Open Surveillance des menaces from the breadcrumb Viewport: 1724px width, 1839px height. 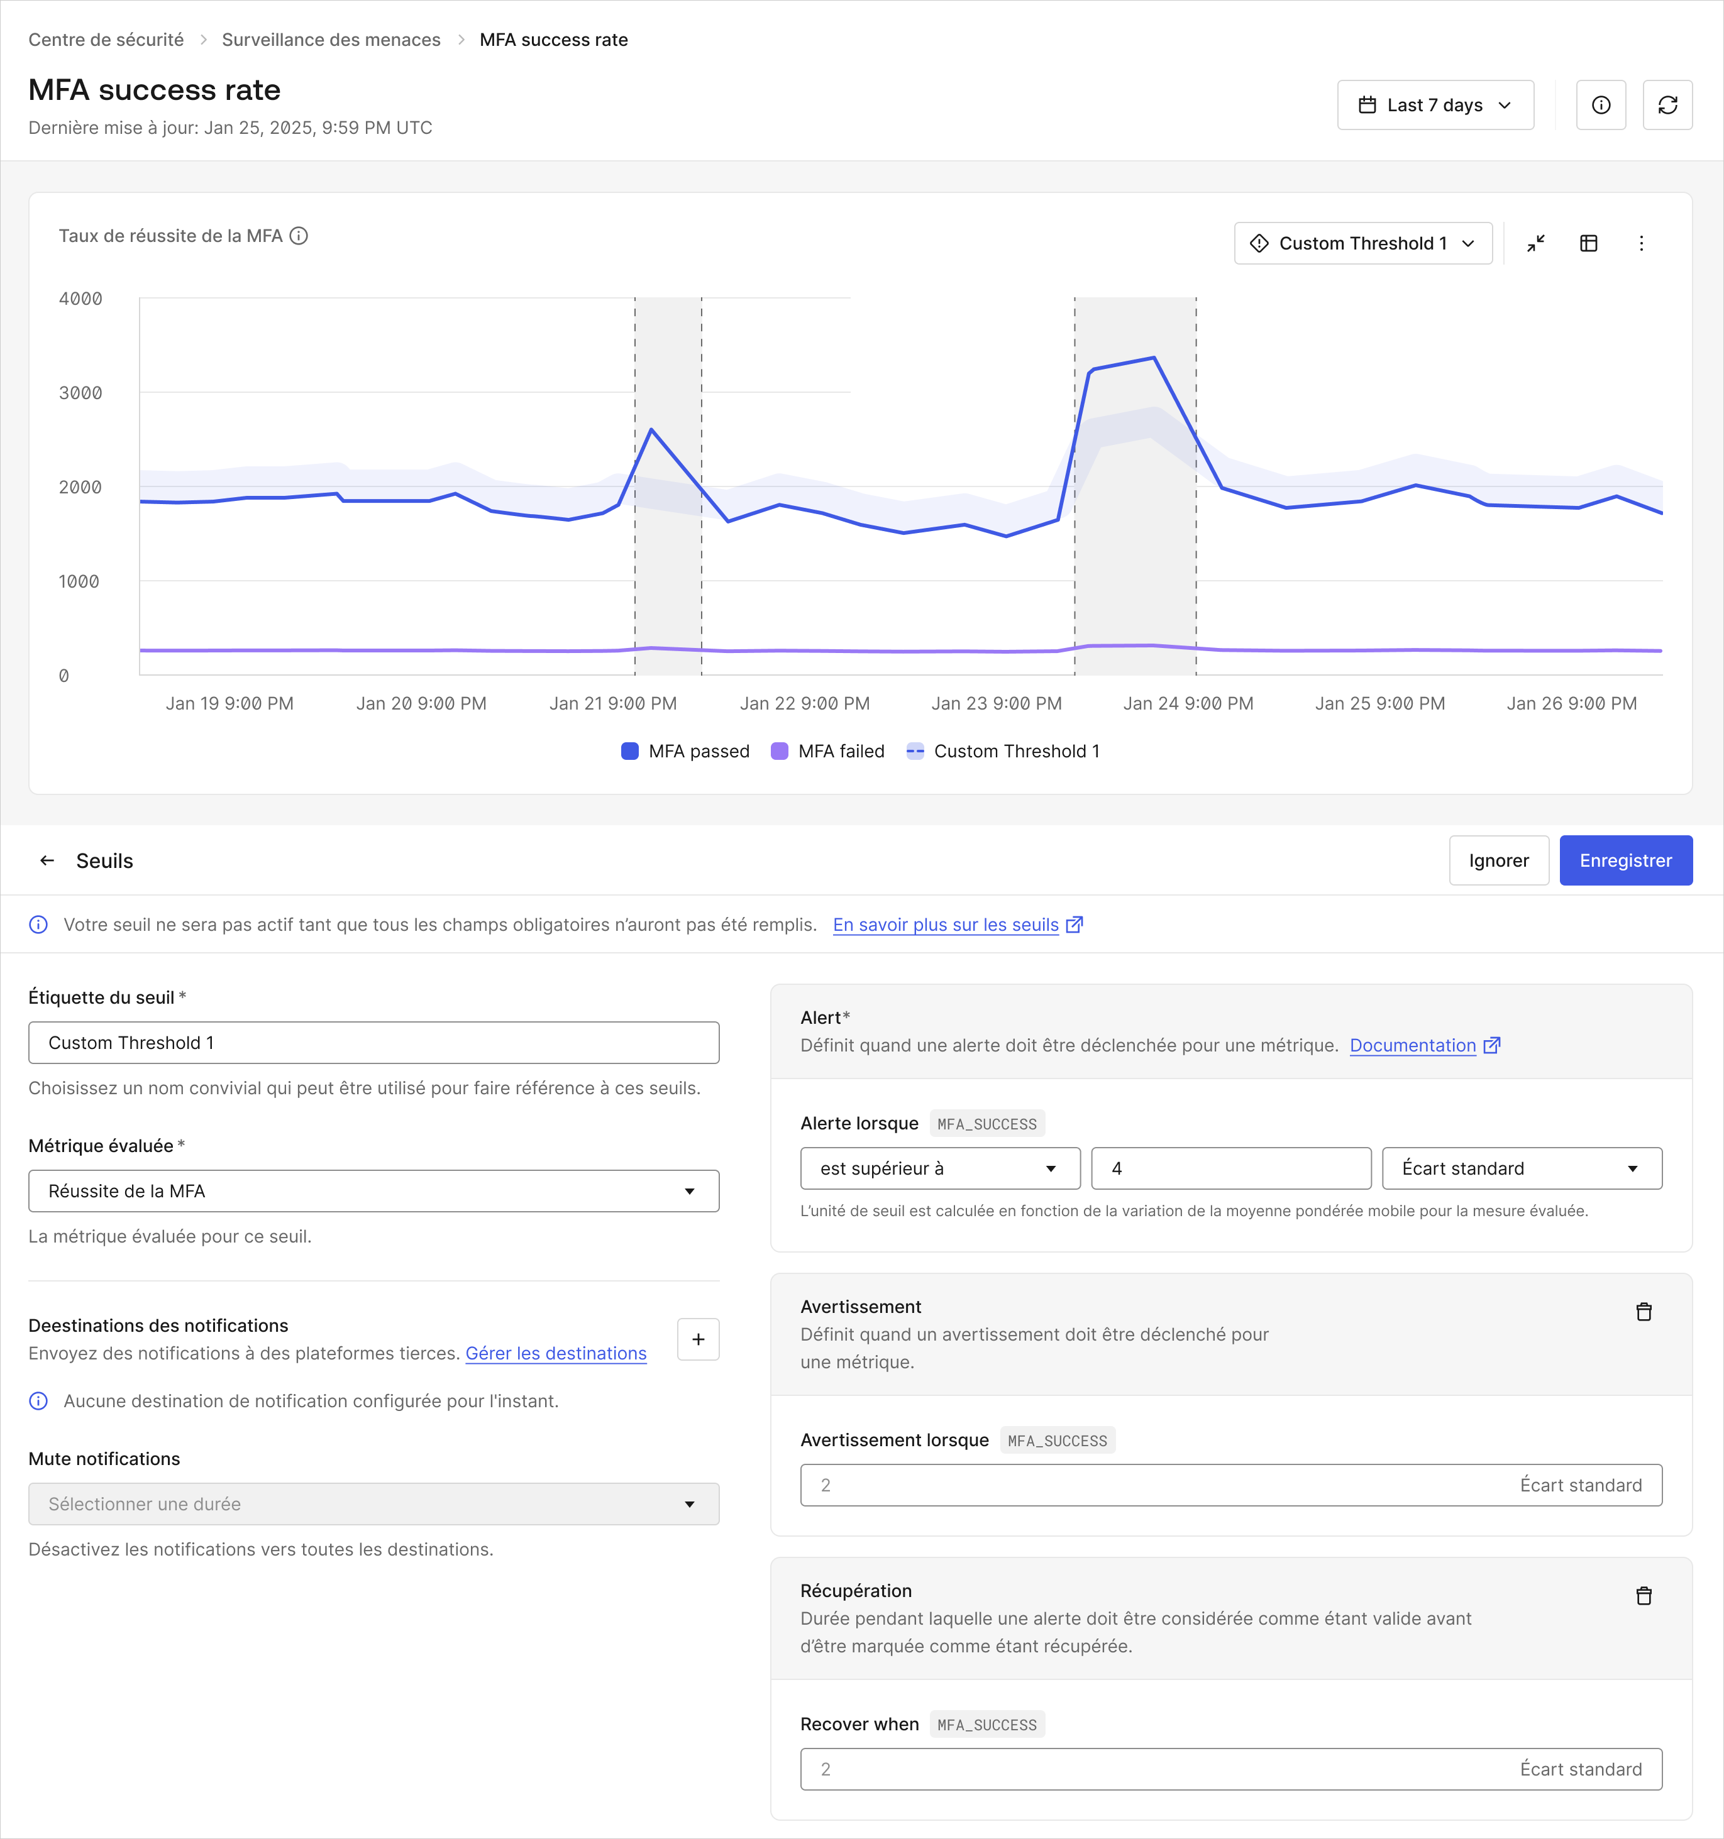click(331, 39)
